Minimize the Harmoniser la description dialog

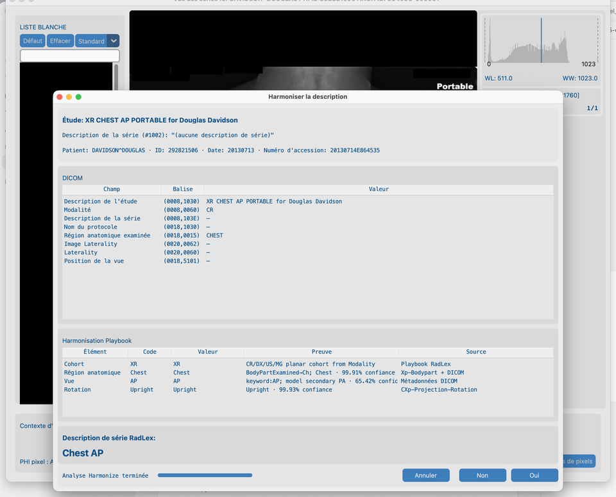[x=69, y=97]
